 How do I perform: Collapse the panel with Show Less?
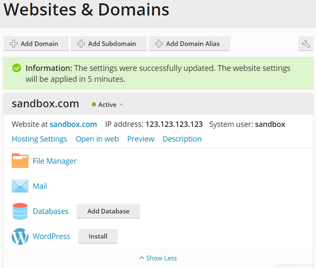pos(158,258)
